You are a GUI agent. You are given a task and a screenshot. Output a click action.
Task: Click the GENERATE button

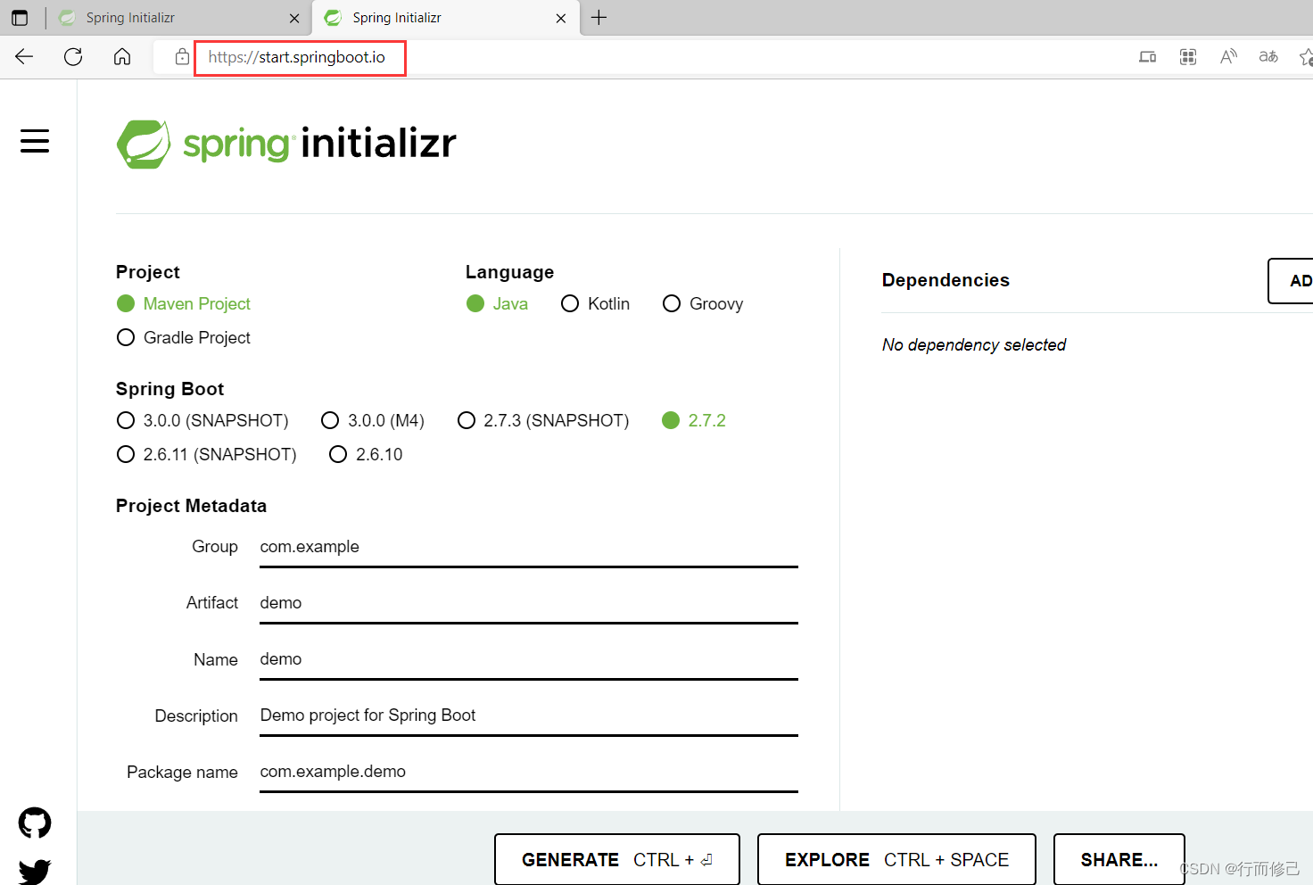coord(617,860)
